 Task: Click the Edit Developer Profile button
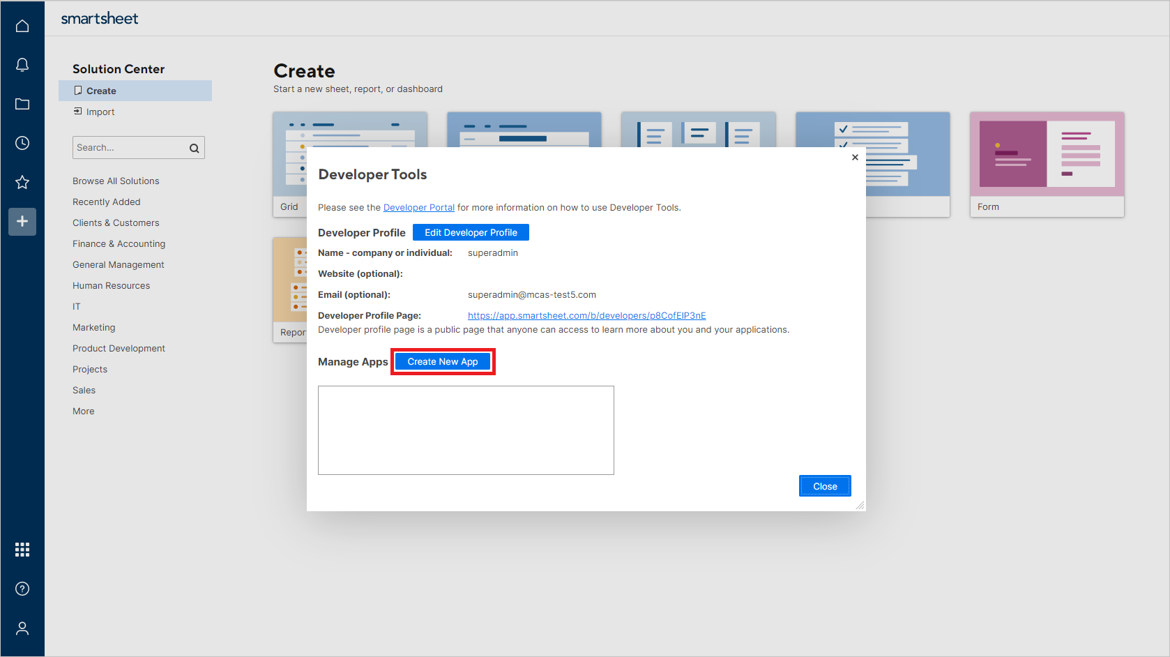(x=471, y=232)
